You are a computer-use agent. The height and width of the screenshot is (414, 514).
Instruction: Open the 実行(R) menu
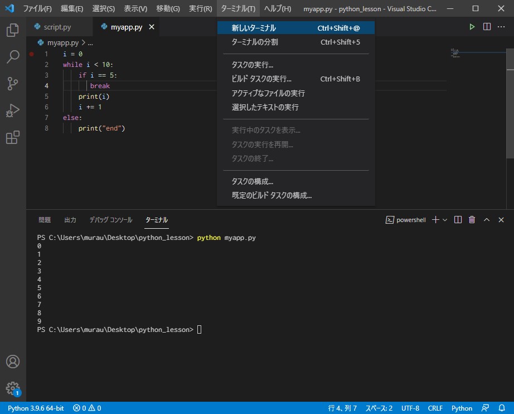[x=200, y=8]
